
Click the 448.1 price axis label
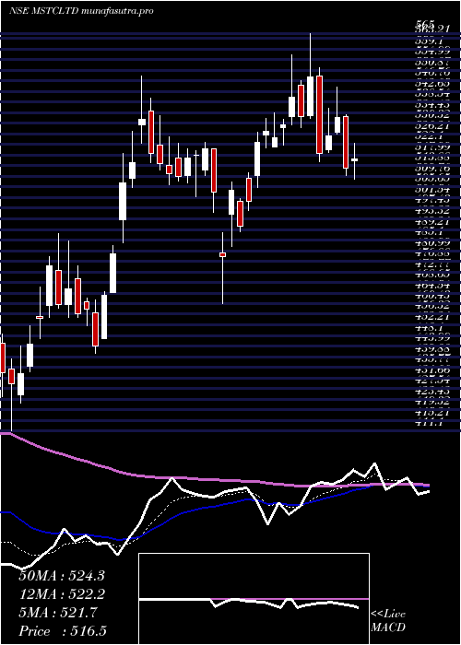[x=431, y=327]
